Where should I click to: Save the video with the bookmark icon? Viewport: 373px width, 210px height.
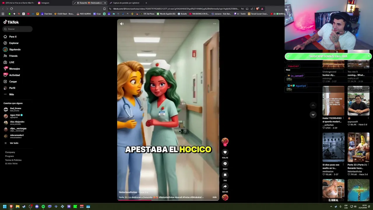click(225, 175)
